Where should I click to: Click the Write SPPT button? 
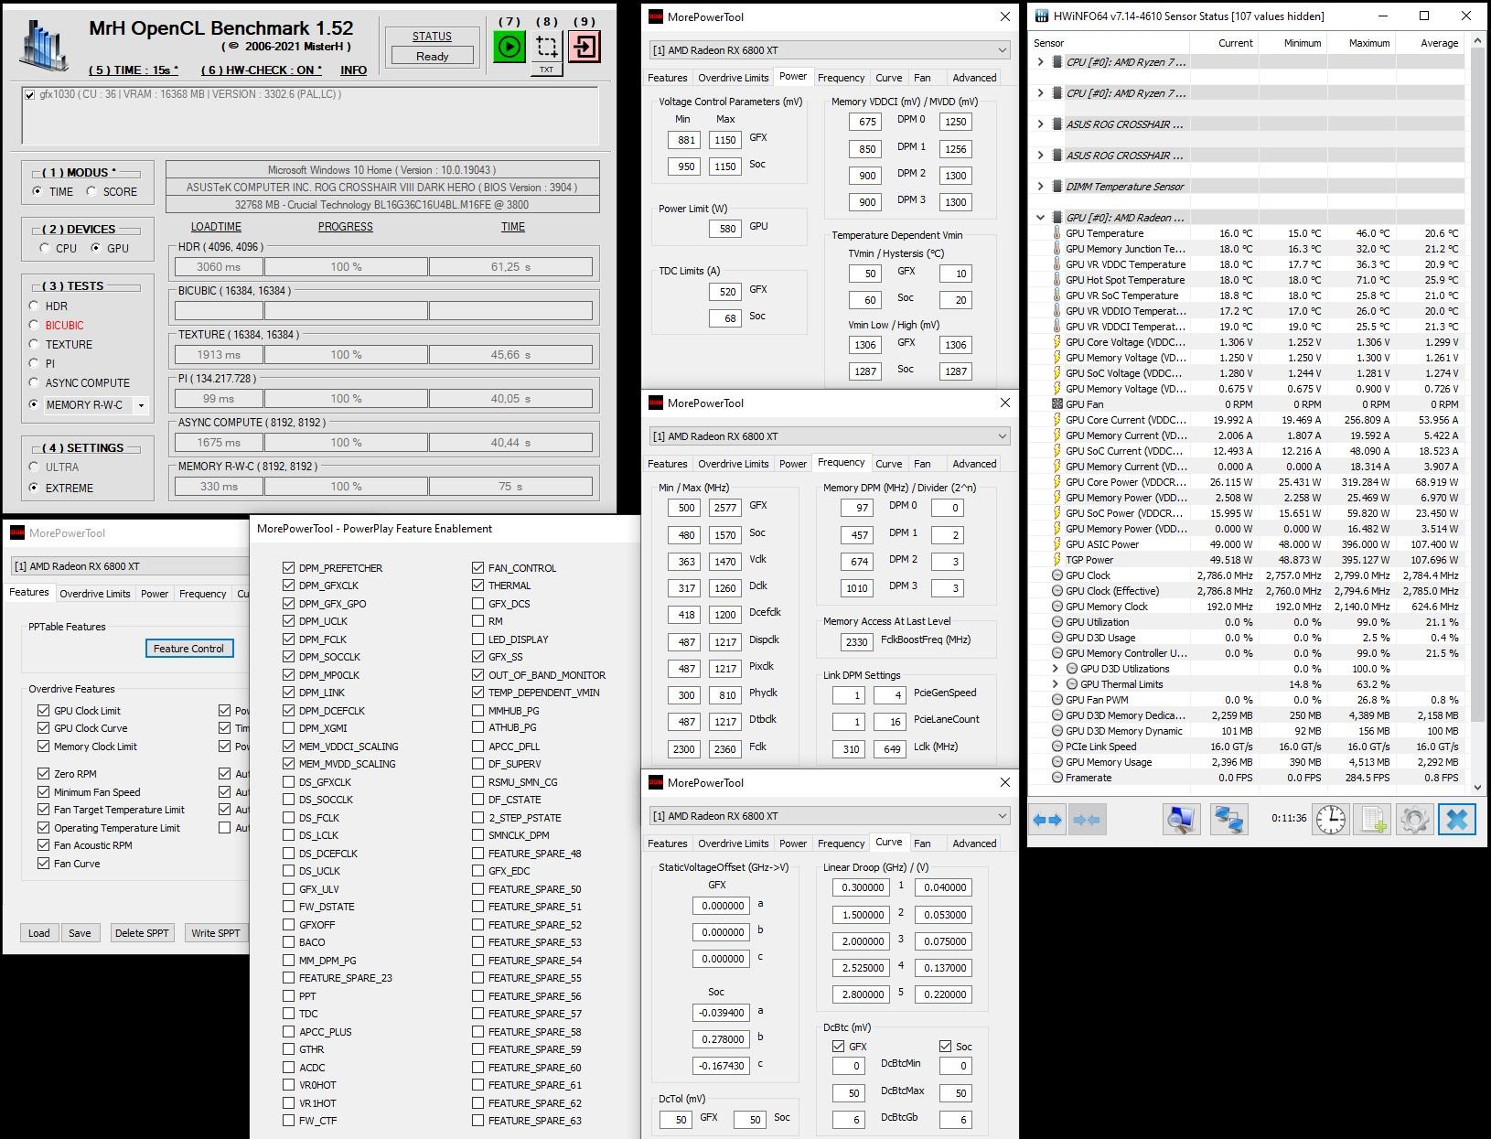tap(216, 933)
